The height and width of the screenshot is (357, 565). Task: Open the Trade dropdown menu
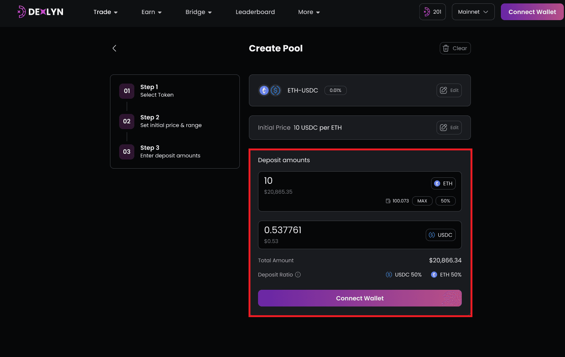(105, 12)
